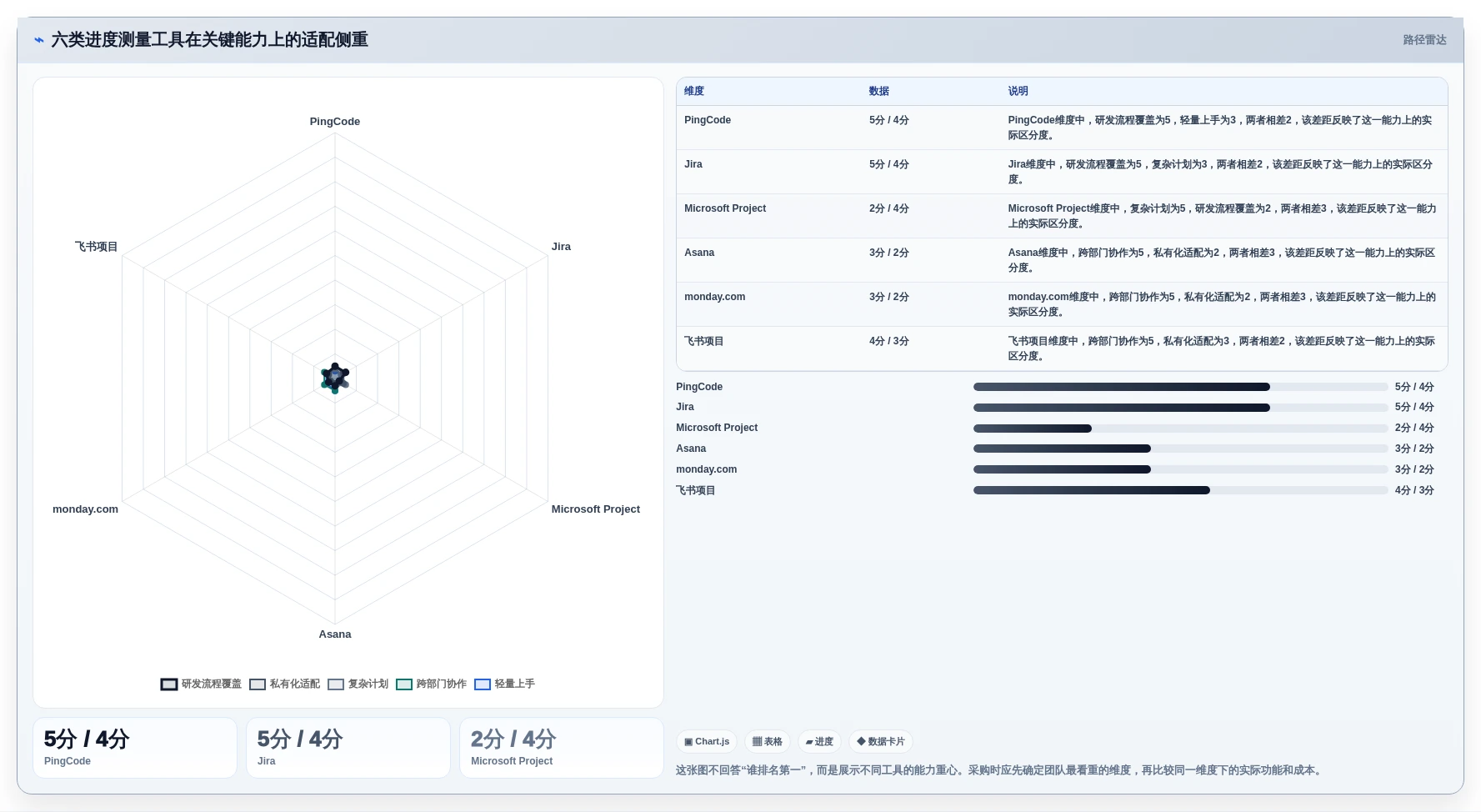Click the monday.com progress bar
Image resolution: width=1481 pixels, height=812 pixels.
coord(1180,469)
